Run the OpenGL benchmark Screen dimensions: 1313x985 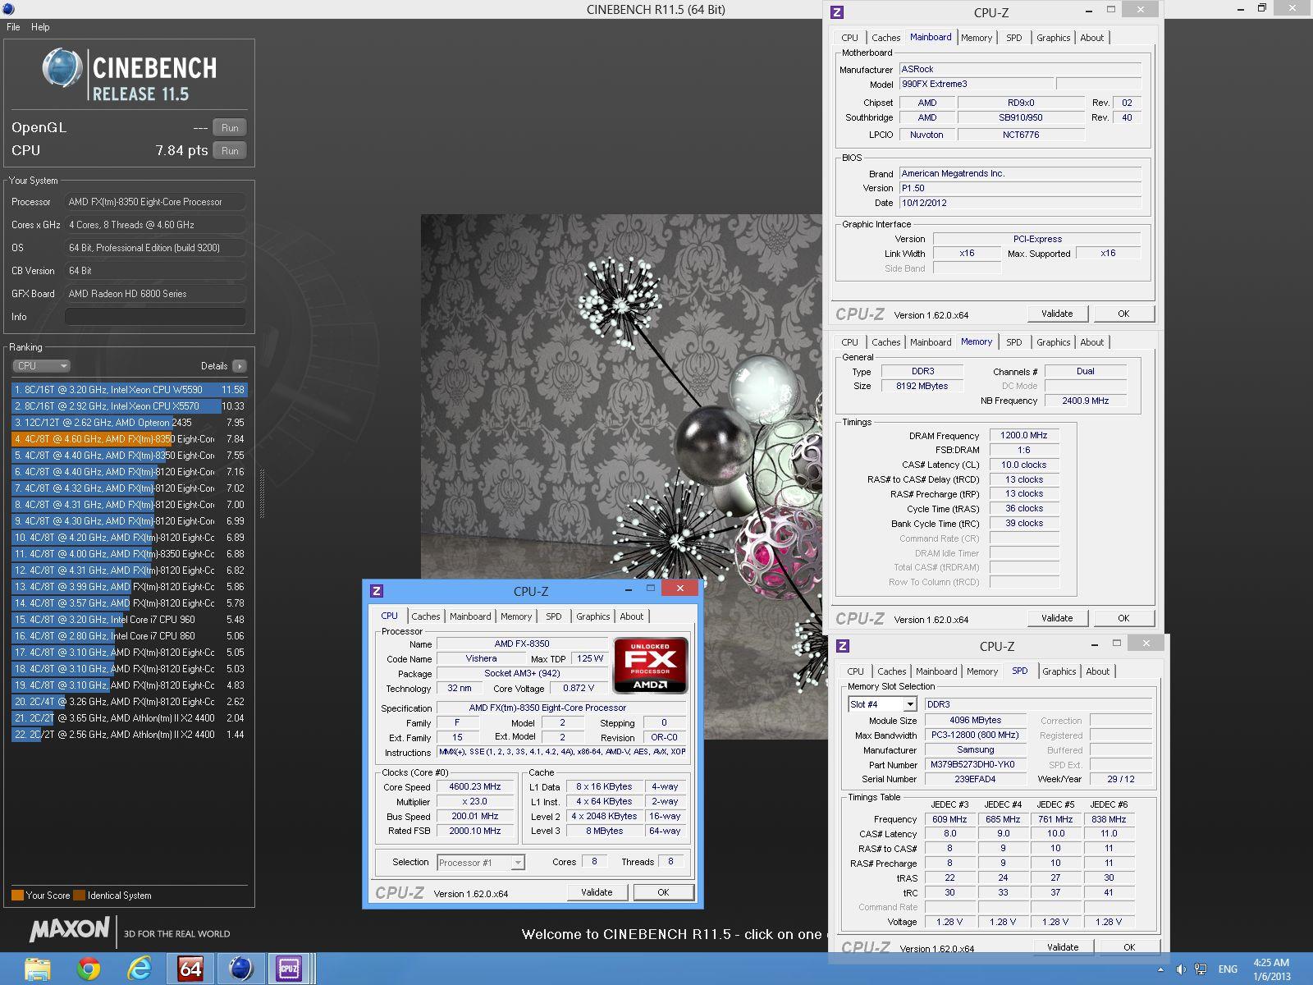[230, 128]
